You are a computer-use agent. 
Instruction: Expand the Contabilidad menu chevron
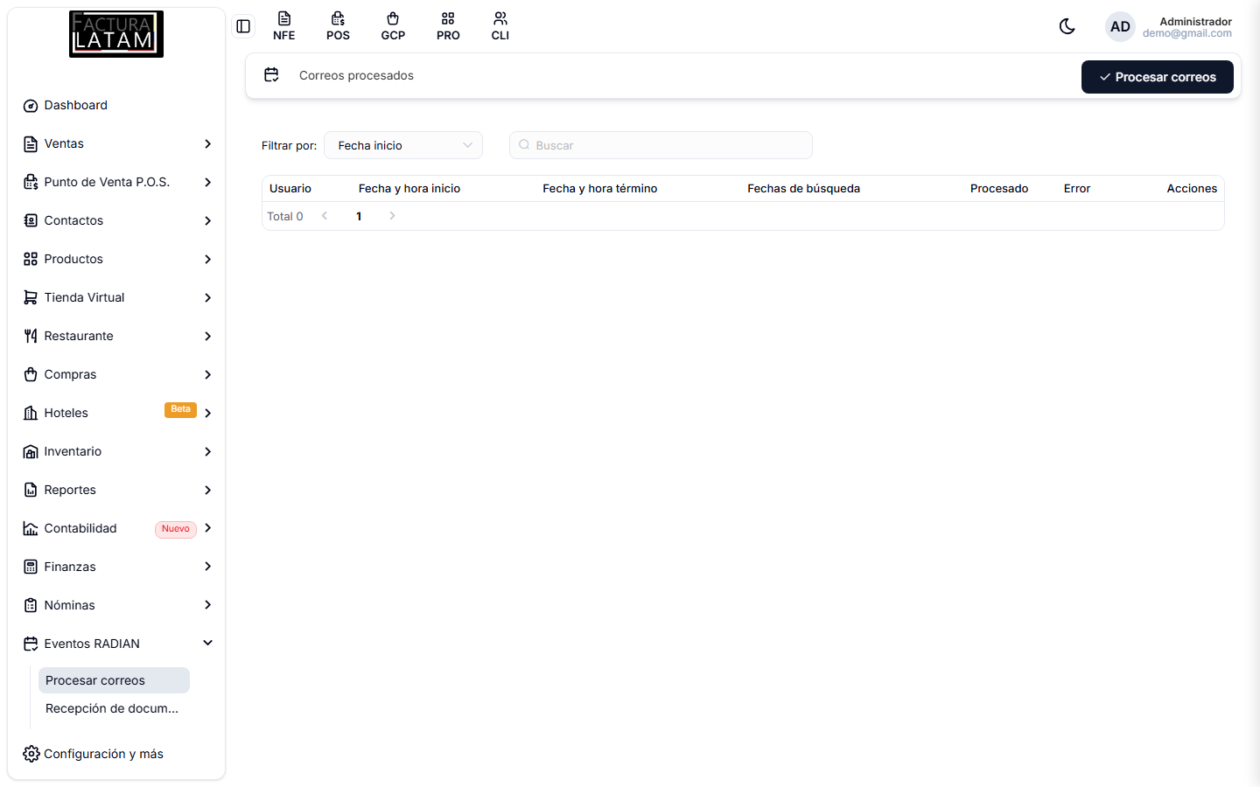click(x=207, y=528)
